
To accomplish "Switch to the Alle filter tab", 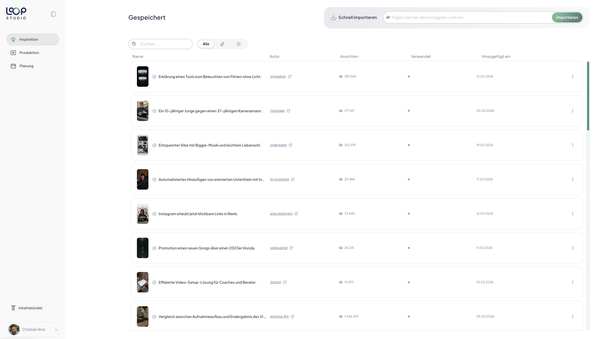I will pos(206,44).
